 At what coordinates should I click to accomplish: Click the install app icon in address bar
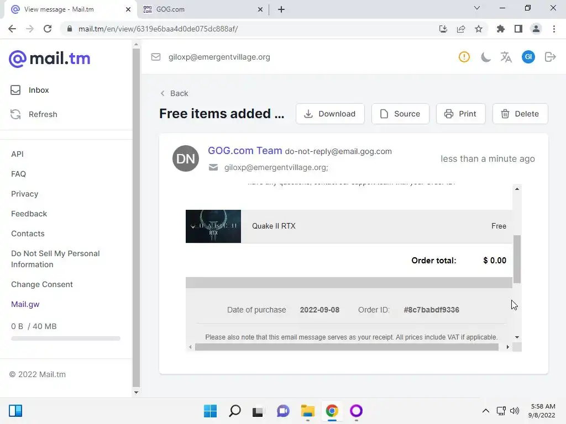coord(443,29)
